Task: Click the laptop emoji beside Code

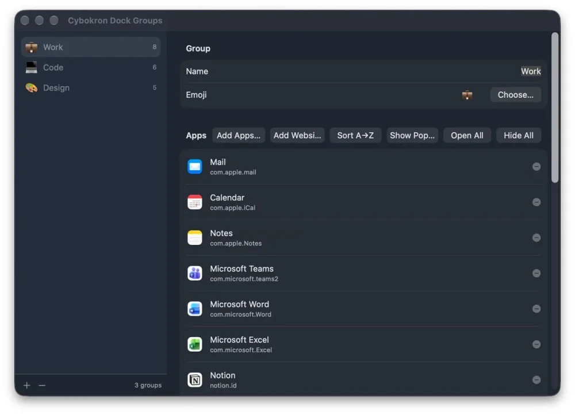Action: [32, 67]
